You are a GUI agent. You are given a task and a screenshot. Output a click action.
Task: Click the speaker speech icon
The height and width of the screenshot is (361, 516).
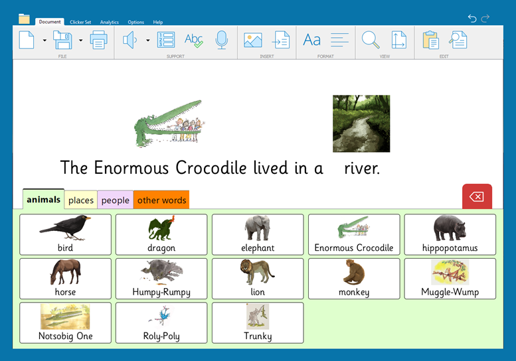[129, 40]
